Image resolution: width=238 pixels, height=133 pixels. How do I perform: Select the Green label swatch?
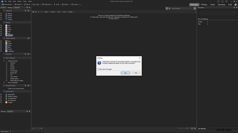(x=6, y=45)
